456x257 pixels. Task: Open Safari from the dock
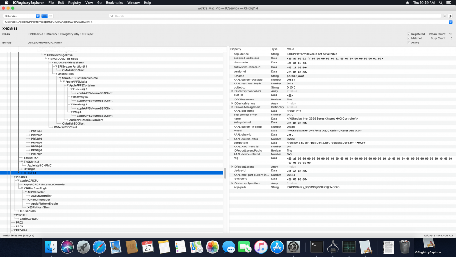(x=99, y=247)
